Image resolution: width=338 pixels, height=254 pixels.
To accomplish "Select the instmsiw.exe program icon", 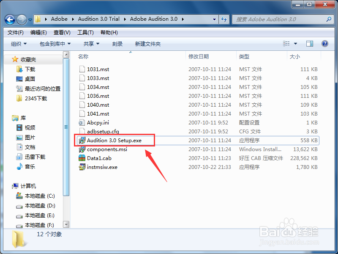I will pos(82,167).
